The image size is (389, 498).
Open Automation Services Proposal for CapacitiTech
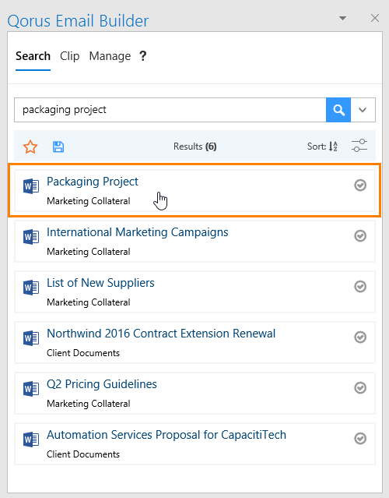tap(166, 435)
